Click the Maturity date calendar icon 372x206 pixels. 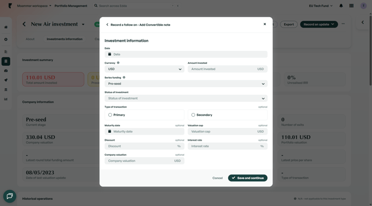[x=109, y=131]
